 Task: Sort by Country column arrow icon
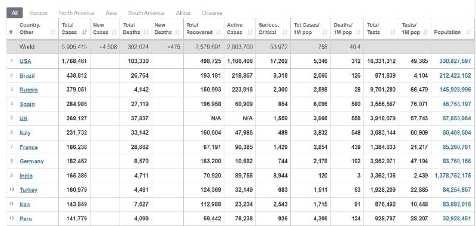(x=53, y=33)
